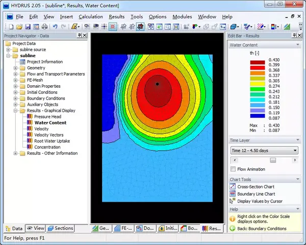Click the active rotate view toolbar icon
The height and width of the screenshot is (245, 306).
tap(140, 27)
